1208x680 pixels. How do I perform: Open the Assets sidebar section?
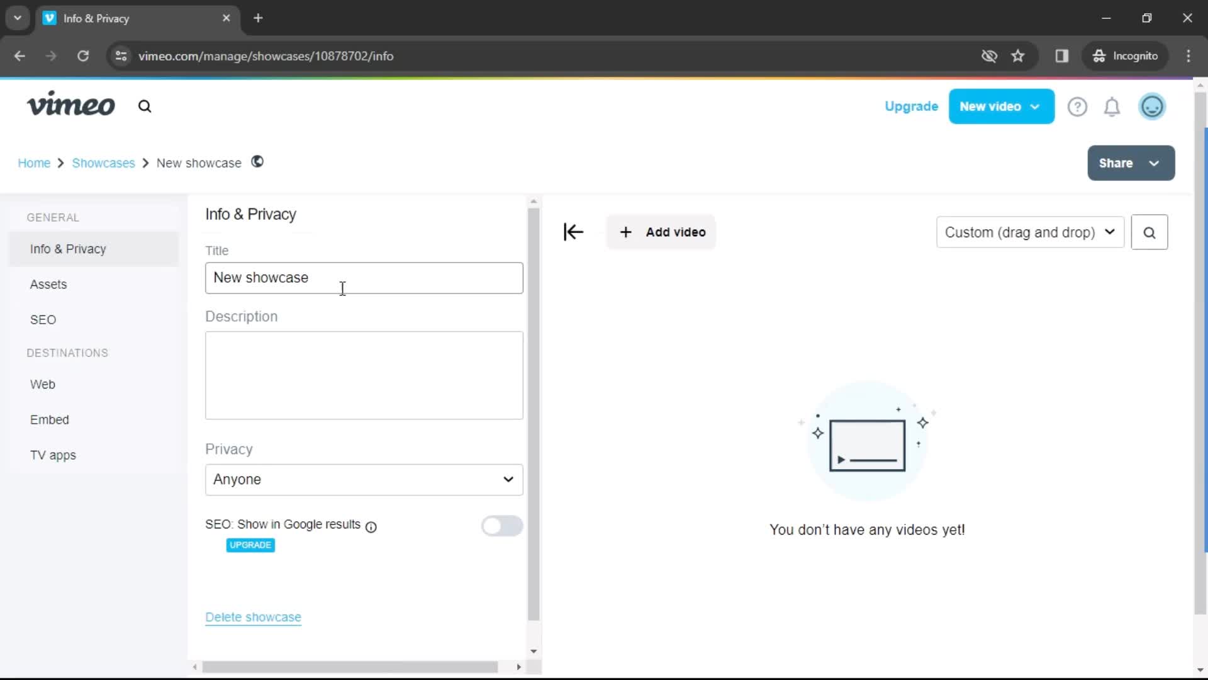pos(47,284)
